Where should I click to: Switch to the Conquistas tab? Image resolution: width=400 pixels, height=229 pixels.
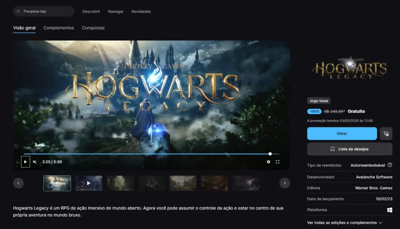point(93,28)
